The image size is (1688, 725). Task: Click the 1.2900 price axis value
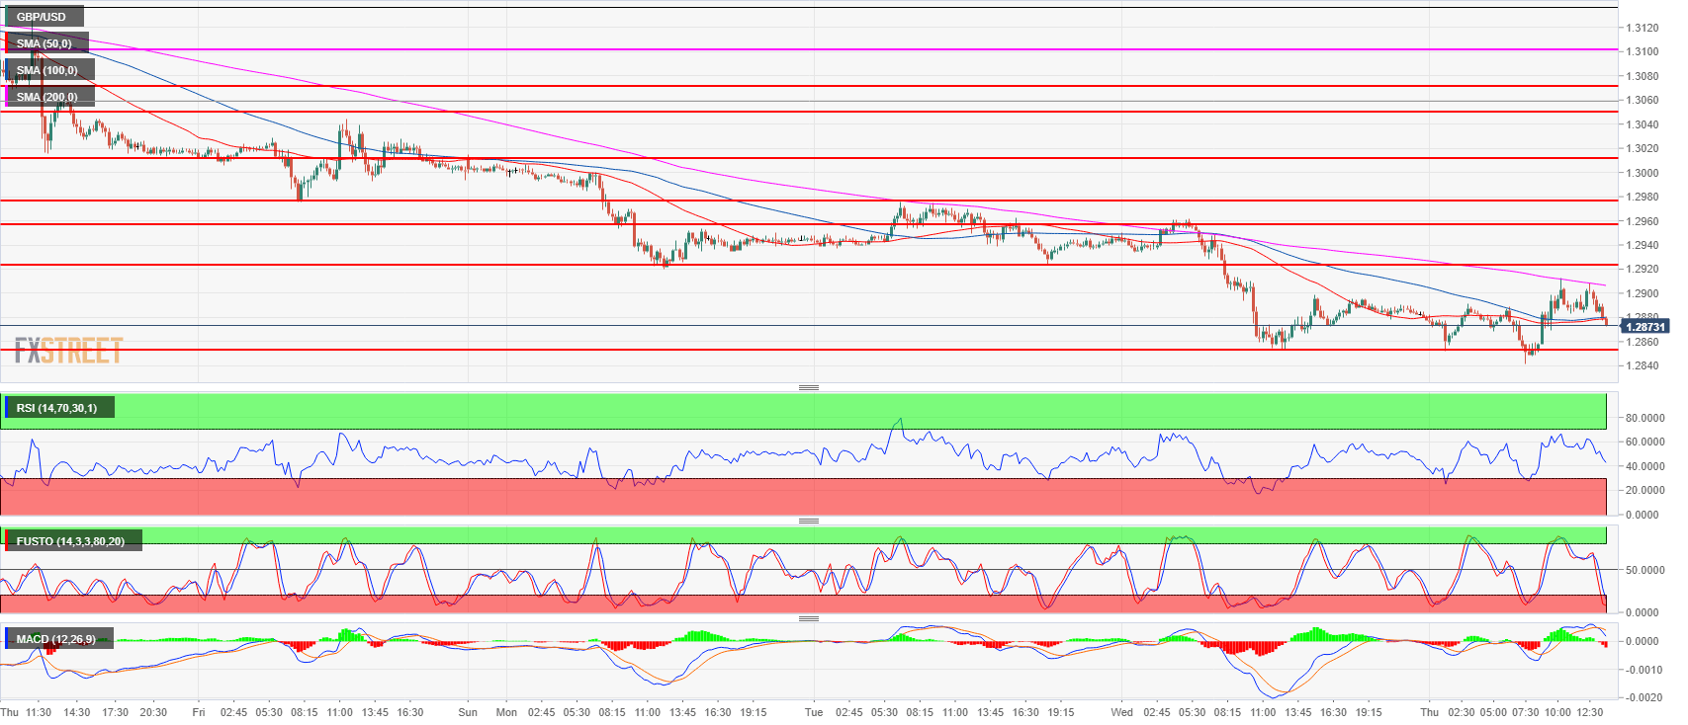point(1643,293)
